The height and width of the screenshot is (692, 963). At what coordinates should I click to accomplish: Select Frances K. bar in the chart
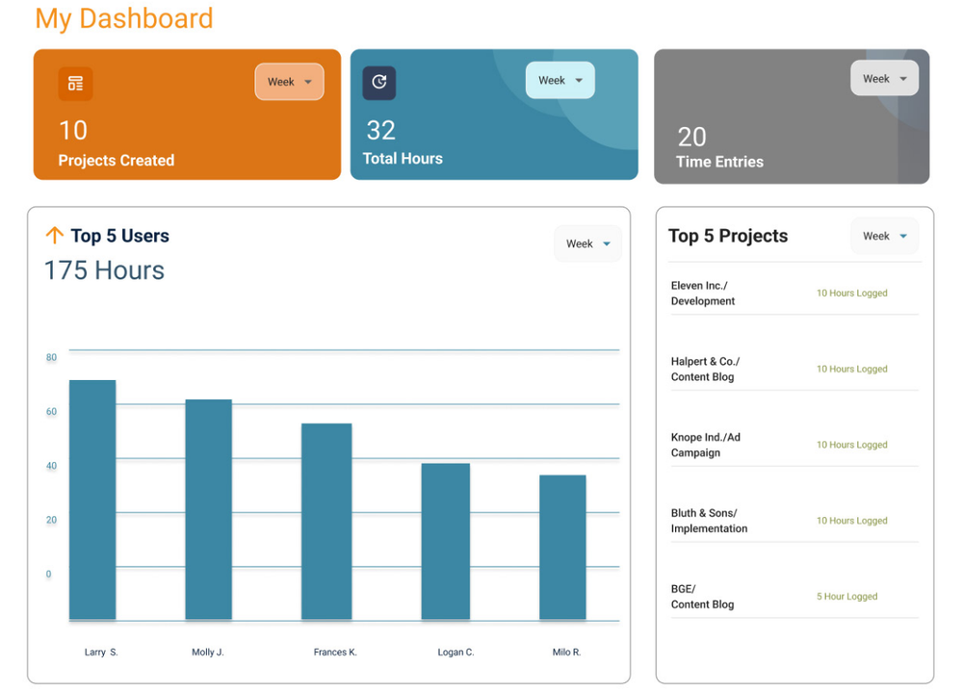tap(326, 522)
